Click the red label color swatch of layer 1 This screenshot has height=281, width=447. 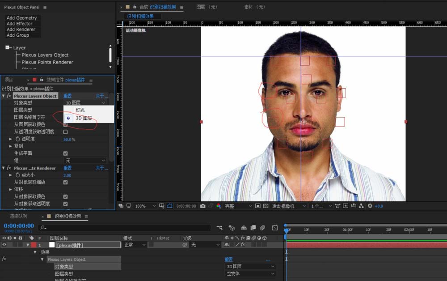point(34,245)
